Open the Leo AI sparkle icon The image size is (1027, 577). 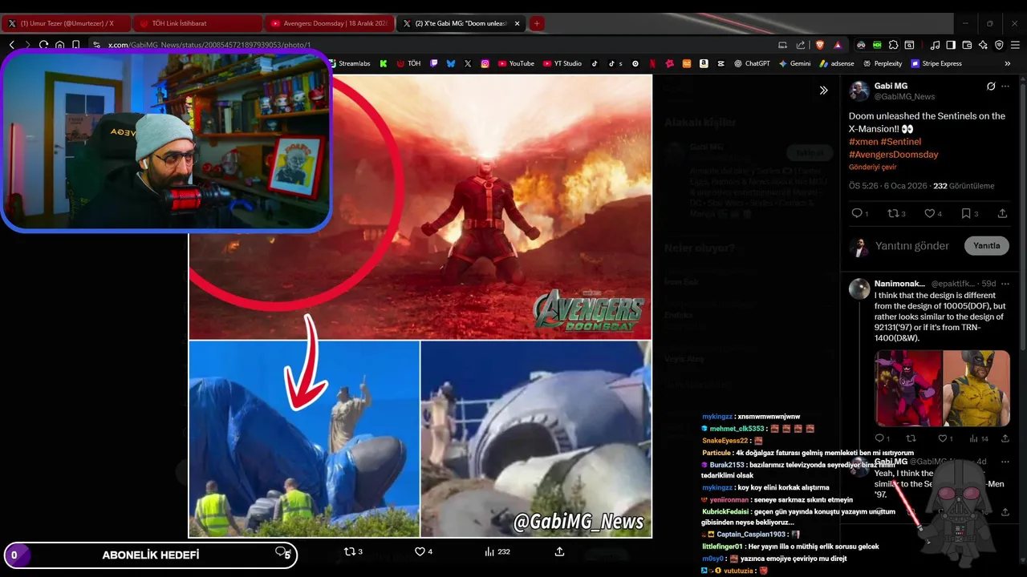(x=983, y=45)
